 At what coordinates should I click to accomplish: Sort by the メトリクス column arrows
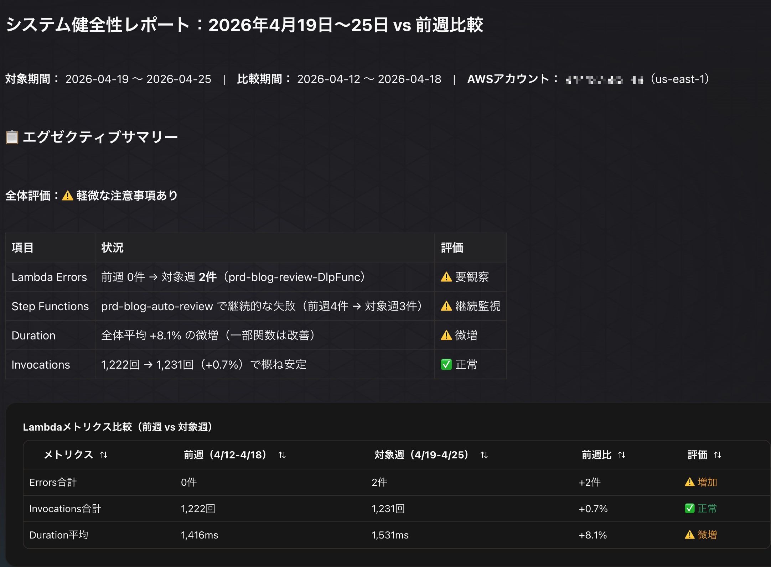[104, 455]
